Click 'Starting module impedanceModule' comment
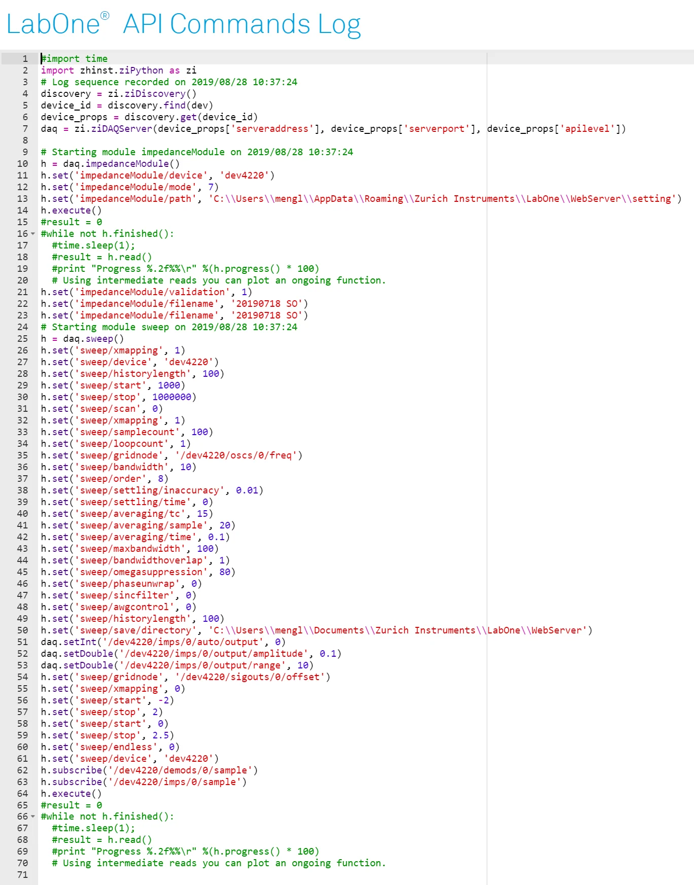This screenshot has height=885, width=694. pos(197,152)
